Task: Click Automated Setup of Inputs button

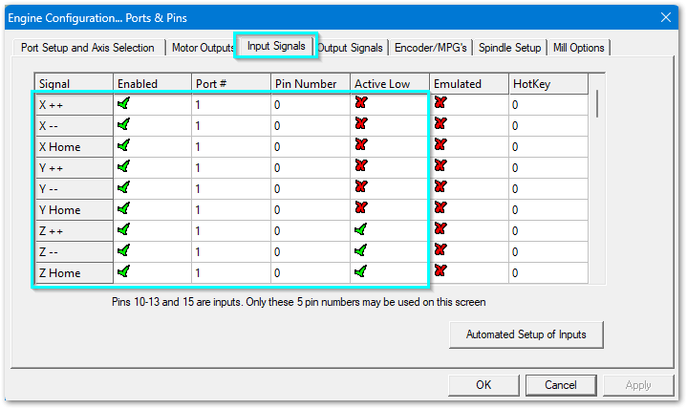Action: [526, 334]
